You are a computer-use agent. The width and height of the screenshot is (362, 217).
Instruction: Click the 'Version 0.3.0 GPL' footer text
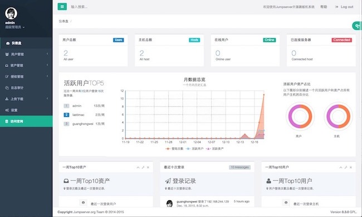(x=343, y=212)
